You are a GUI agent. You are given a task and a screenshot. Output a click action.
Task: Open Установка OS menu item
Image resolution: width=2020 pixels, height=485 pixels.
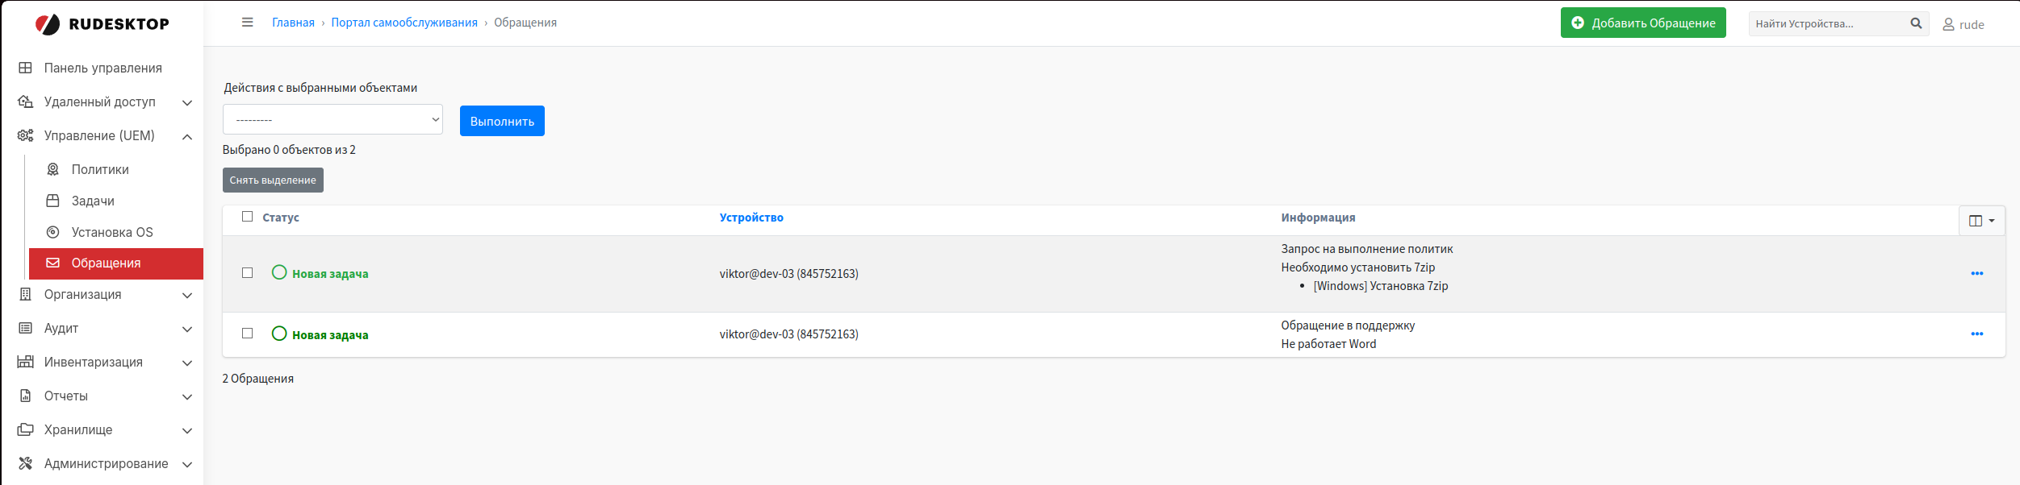tap(112, 232)
